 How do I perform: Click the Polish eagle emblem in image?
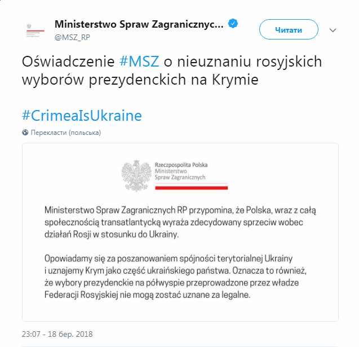coord(136,175)
